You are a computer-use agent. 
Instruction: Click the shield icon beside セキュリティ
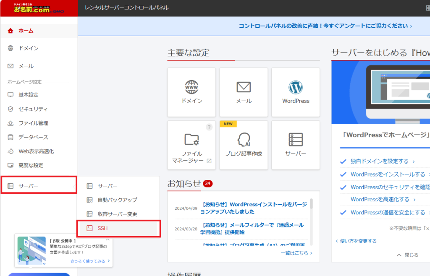[x=10, y=109]
